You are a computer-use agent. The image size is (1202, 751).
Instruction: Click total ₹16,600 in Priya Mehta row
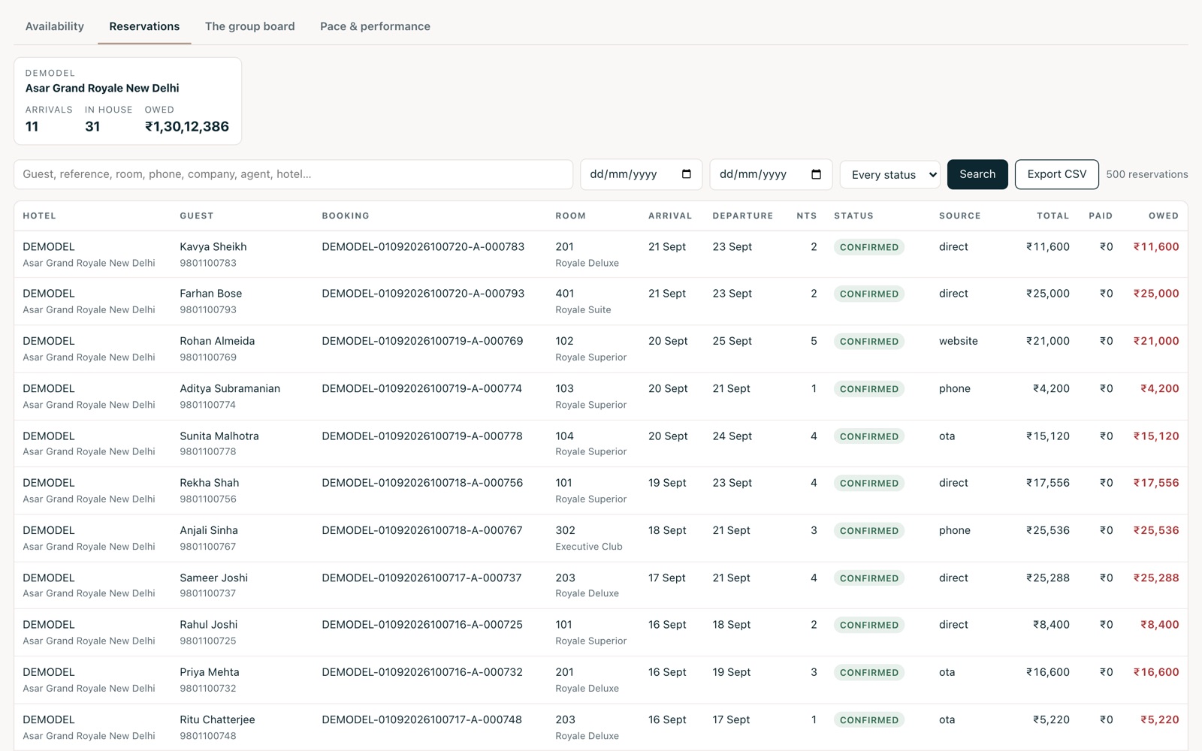(1048, 672)
